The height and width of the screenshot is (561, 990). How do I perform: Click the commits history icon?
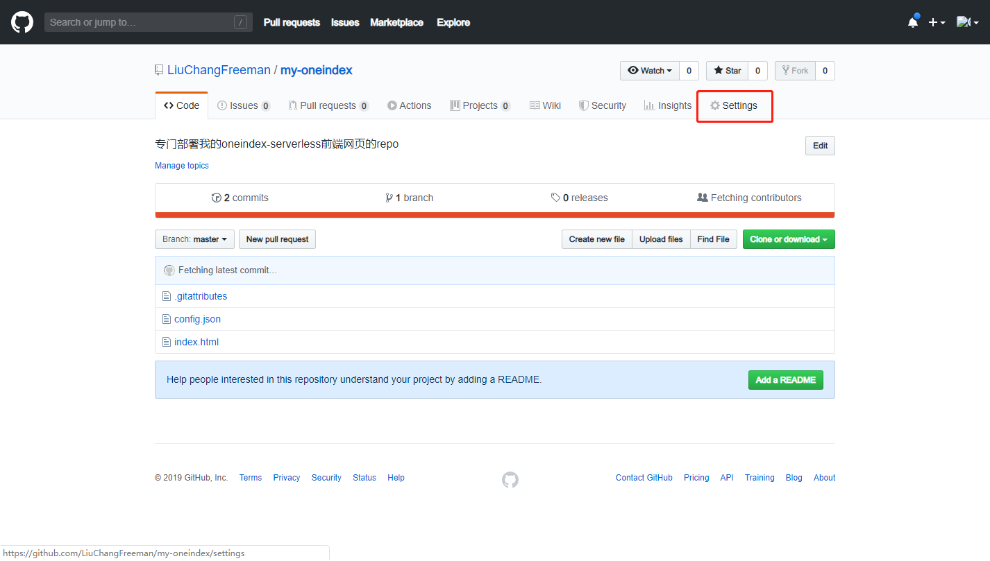point(217,198)
